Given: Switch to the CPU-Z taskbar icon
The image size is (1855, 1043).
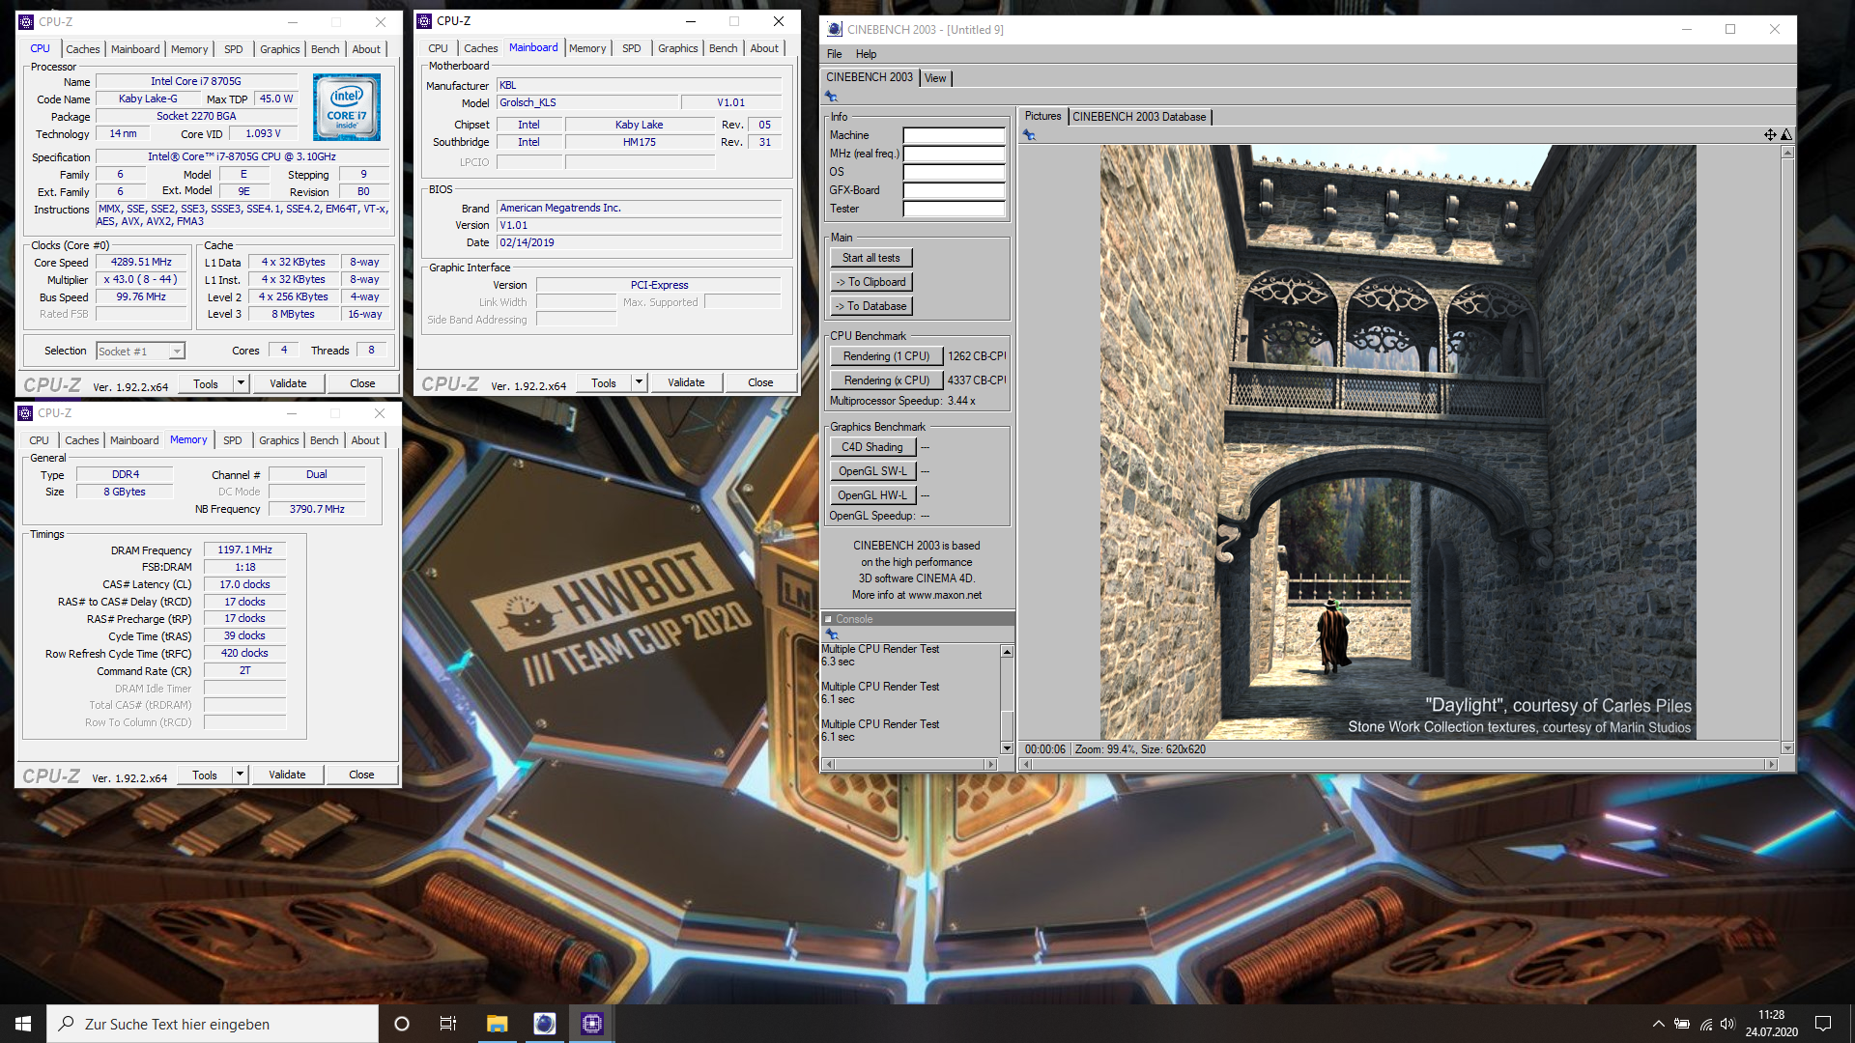Looking at the screenshot, I should [592, 1024].
